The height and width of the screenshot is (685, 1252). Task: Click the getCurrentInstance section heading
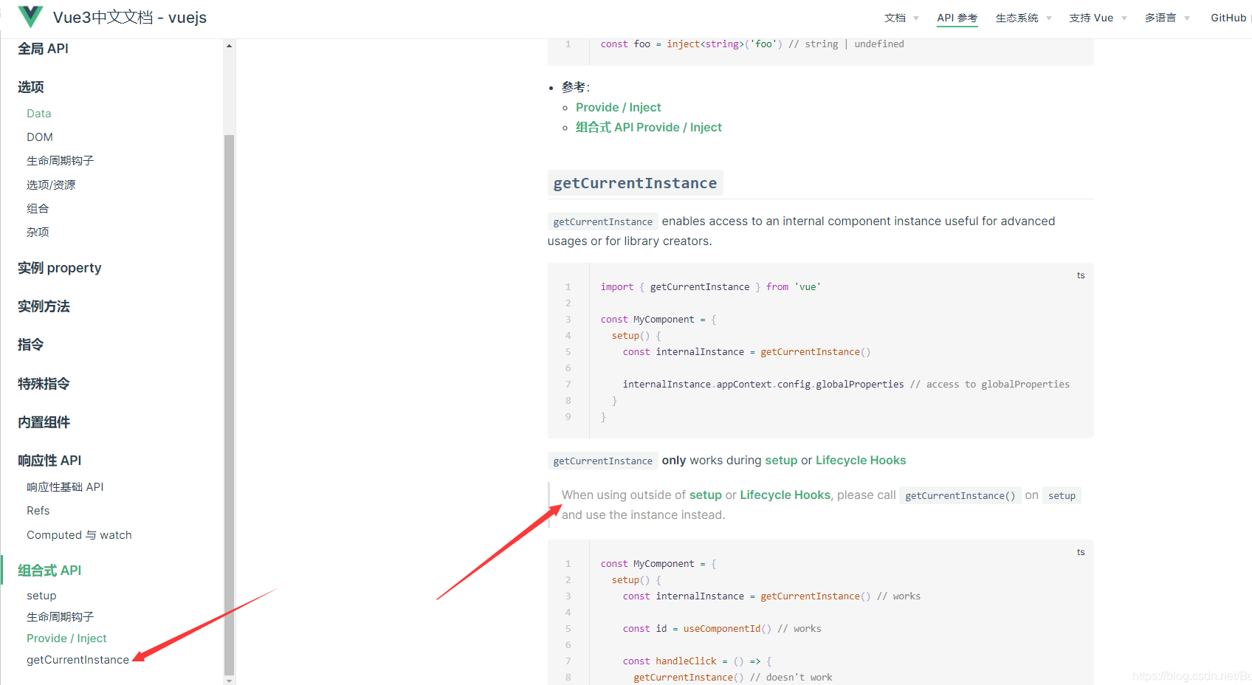tap(635, 183)
